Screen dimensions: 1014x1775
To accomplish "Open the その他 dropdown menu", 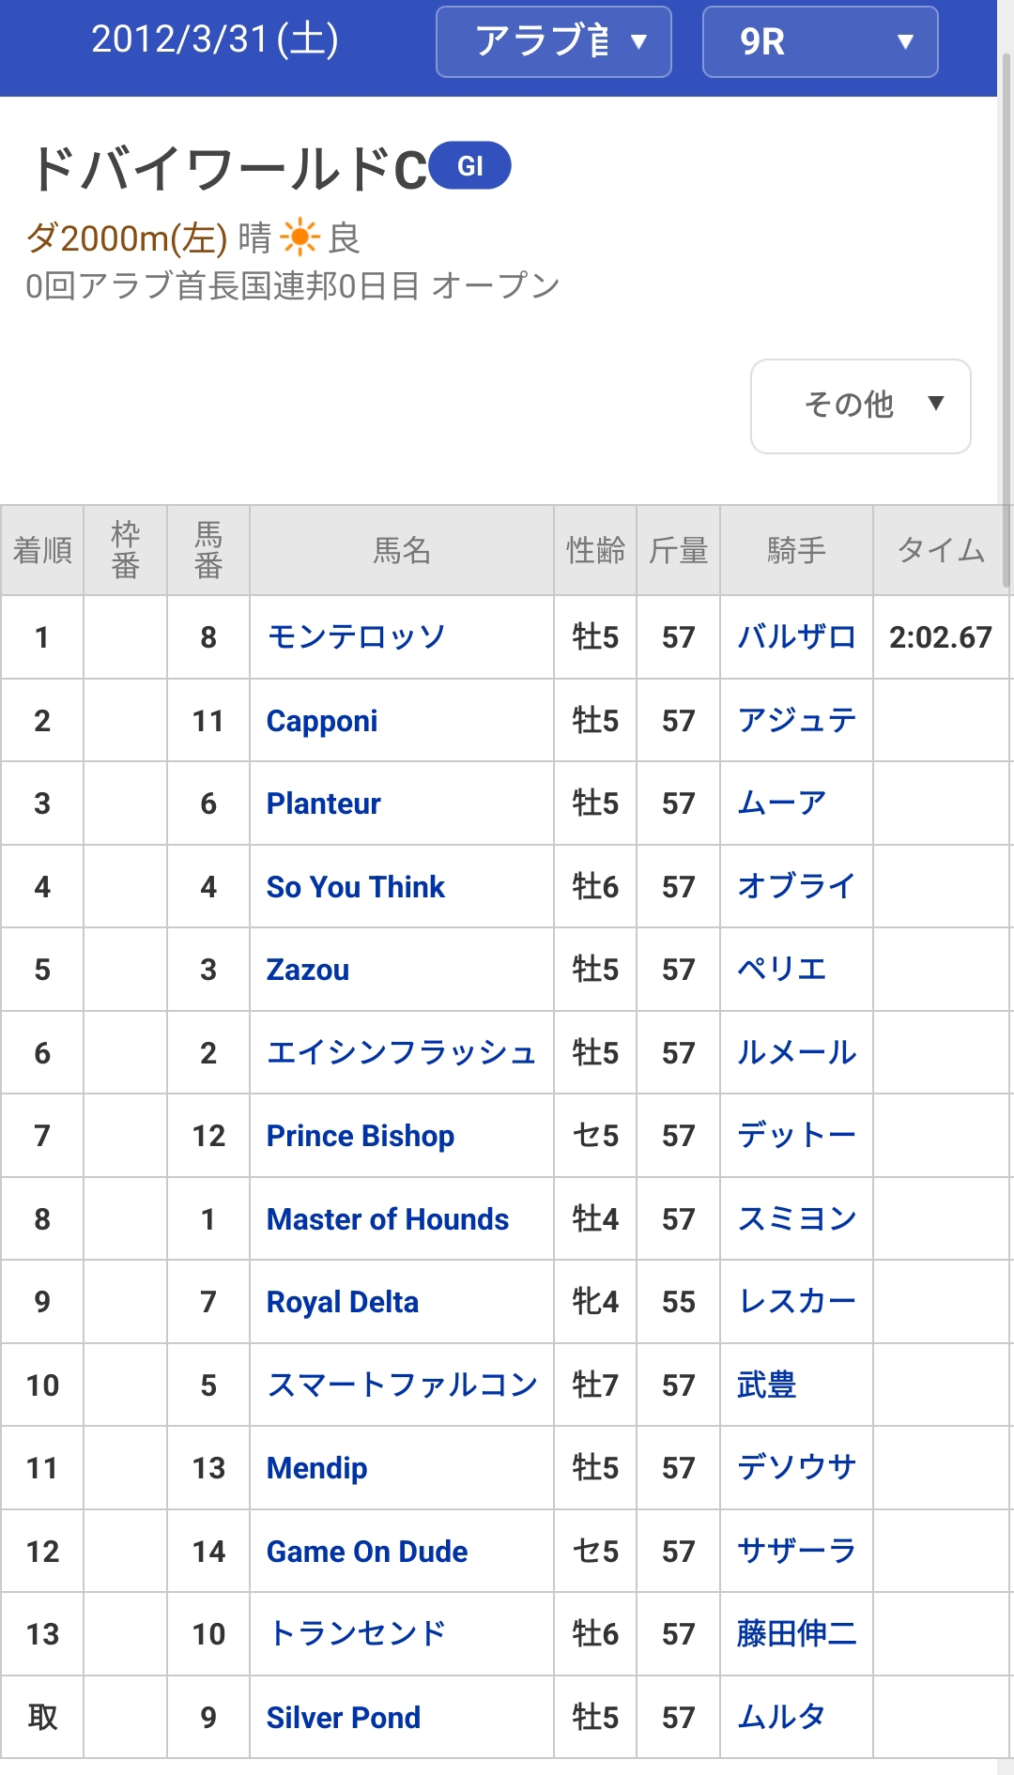I will tap(860, 405).
